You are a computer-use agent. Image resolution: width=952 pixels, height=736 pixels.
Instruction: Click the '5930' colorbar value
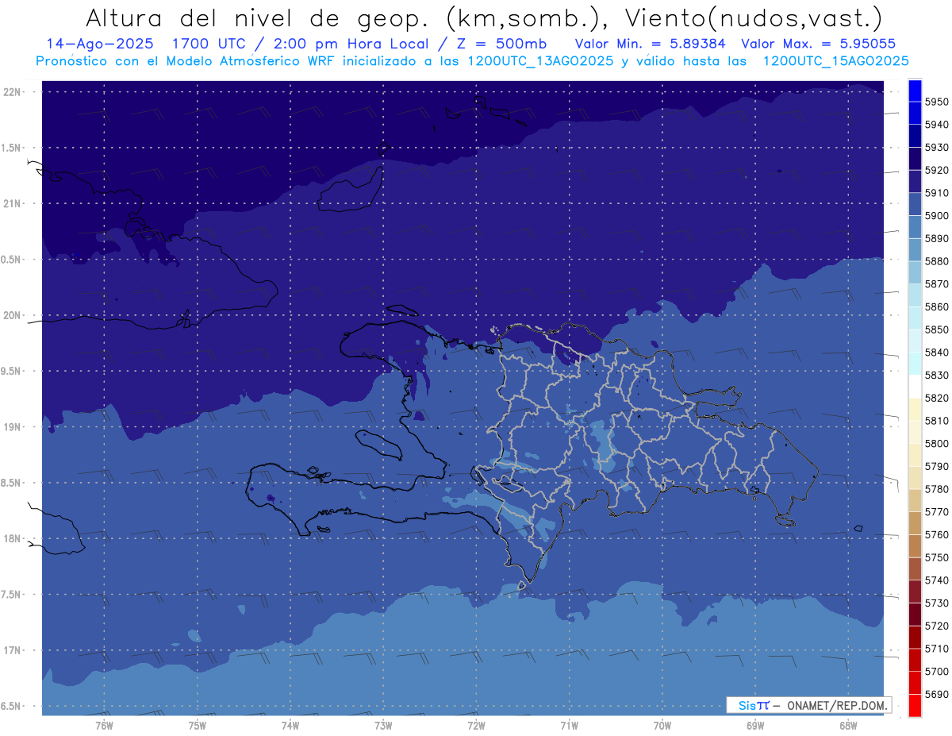coord(936,147)
